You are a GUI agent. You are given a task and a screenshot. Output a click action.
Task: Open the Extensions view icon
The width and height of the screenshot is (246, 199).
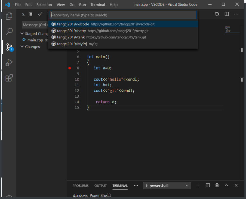pyautogui.click(x=9, y=78)
